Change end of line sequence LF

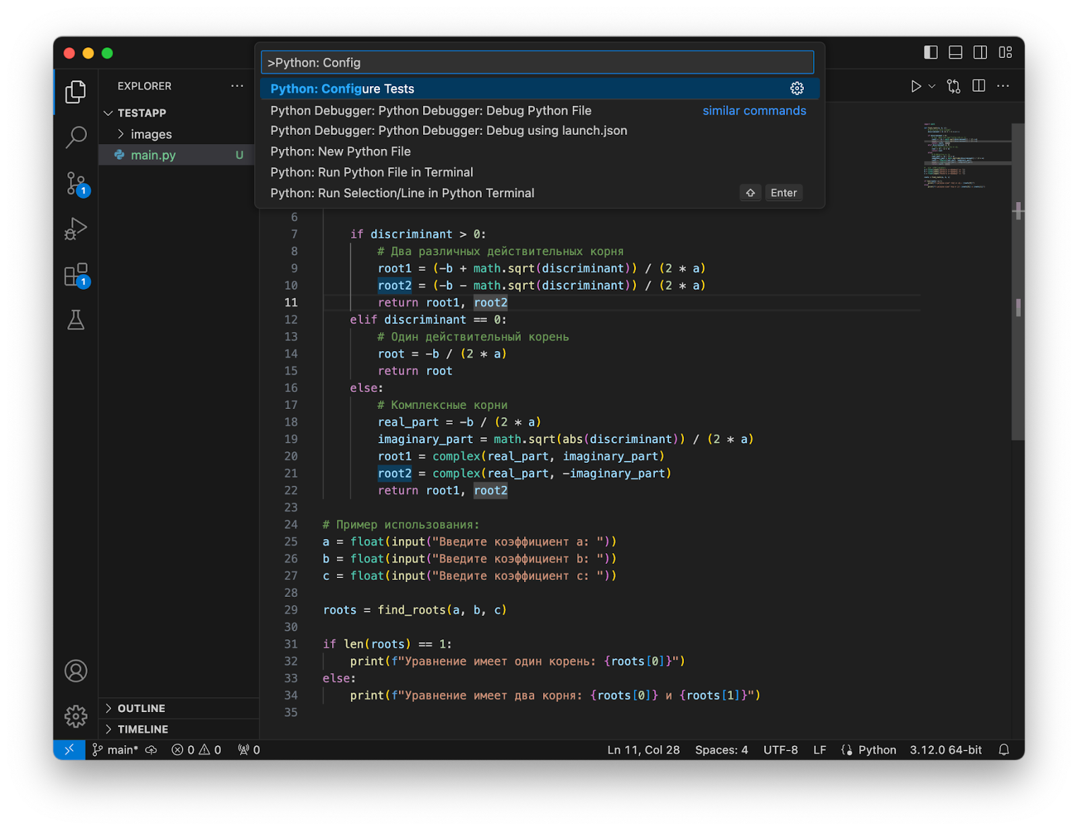click(819, 749)
